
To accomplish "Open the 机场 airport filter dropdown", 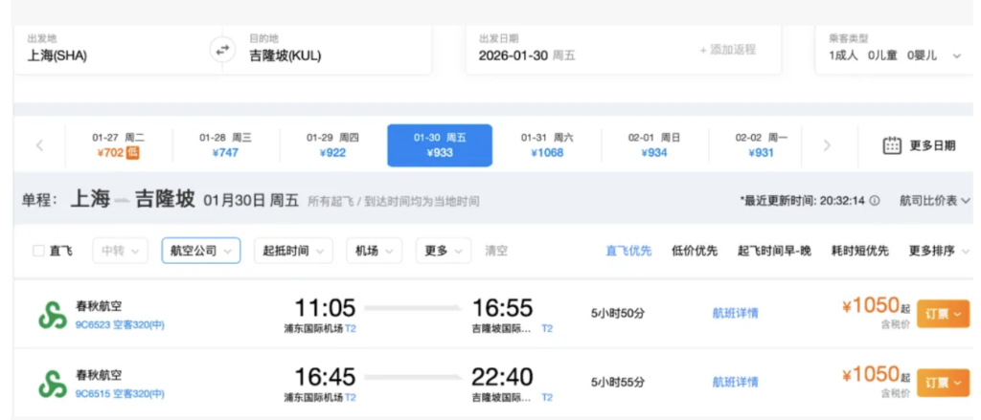I will click(x=375, y=251).
